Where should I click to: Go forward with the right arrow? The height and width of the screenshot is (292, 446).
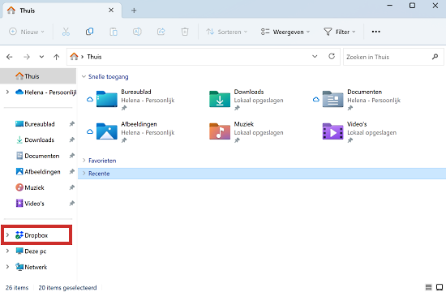27,57
